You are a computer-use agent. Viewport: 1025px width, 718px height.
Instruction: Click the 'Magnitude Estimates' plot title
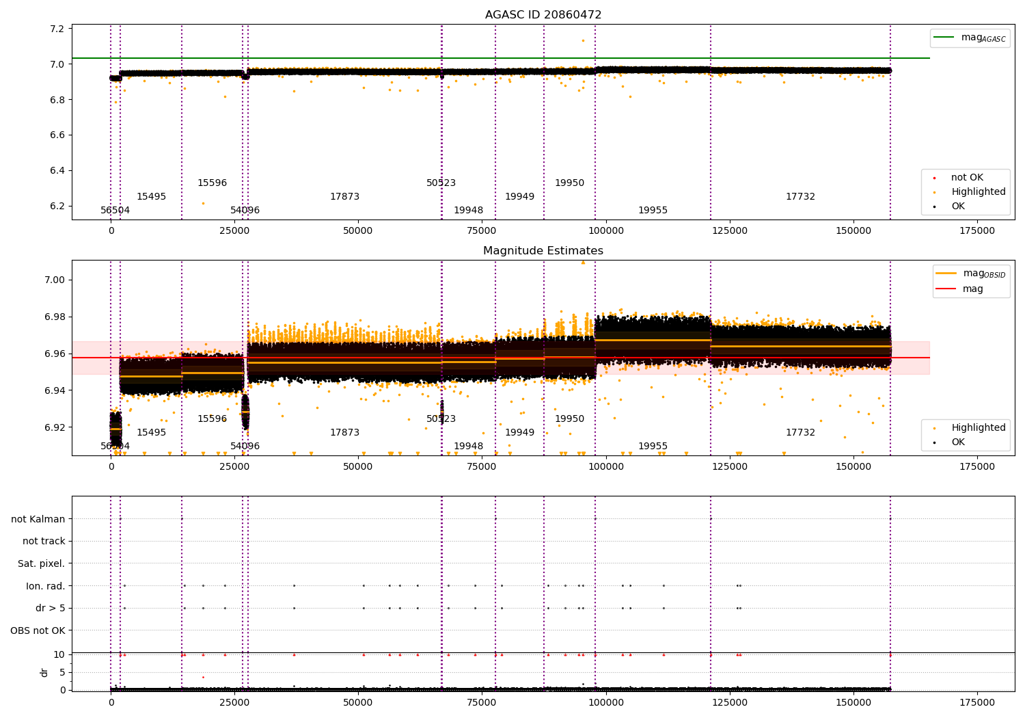pyautogui.click(x=543, y=251)
